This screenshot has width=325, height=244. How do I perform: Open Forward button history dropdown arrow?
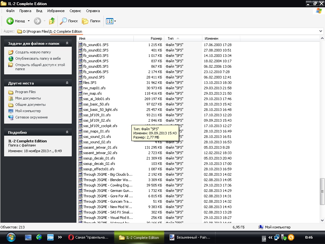[x=44, y=21]
